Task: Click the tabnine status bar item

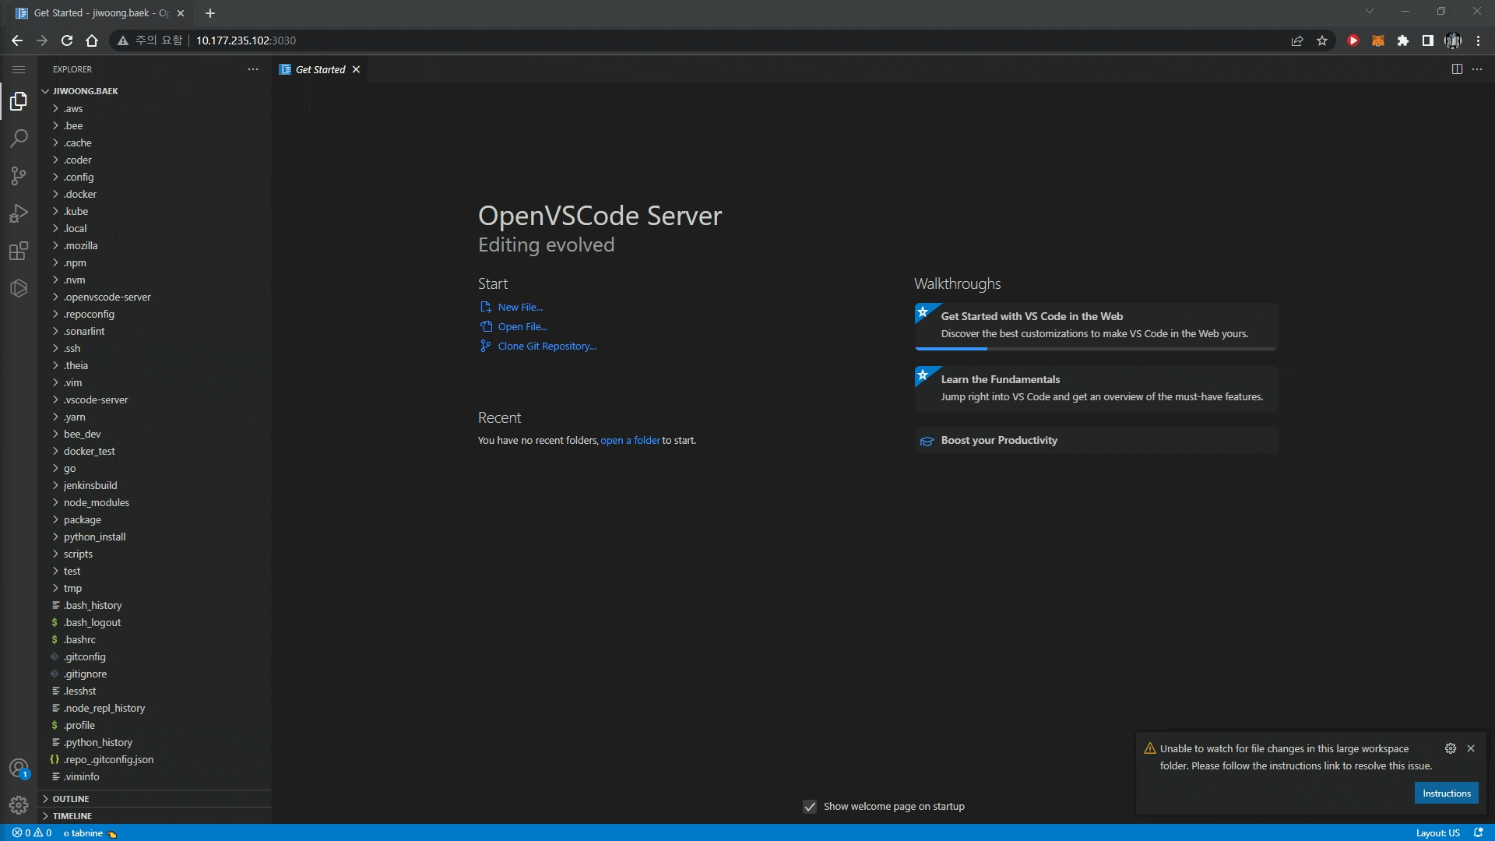Action: pyautogui.click(x=90, y=832)
